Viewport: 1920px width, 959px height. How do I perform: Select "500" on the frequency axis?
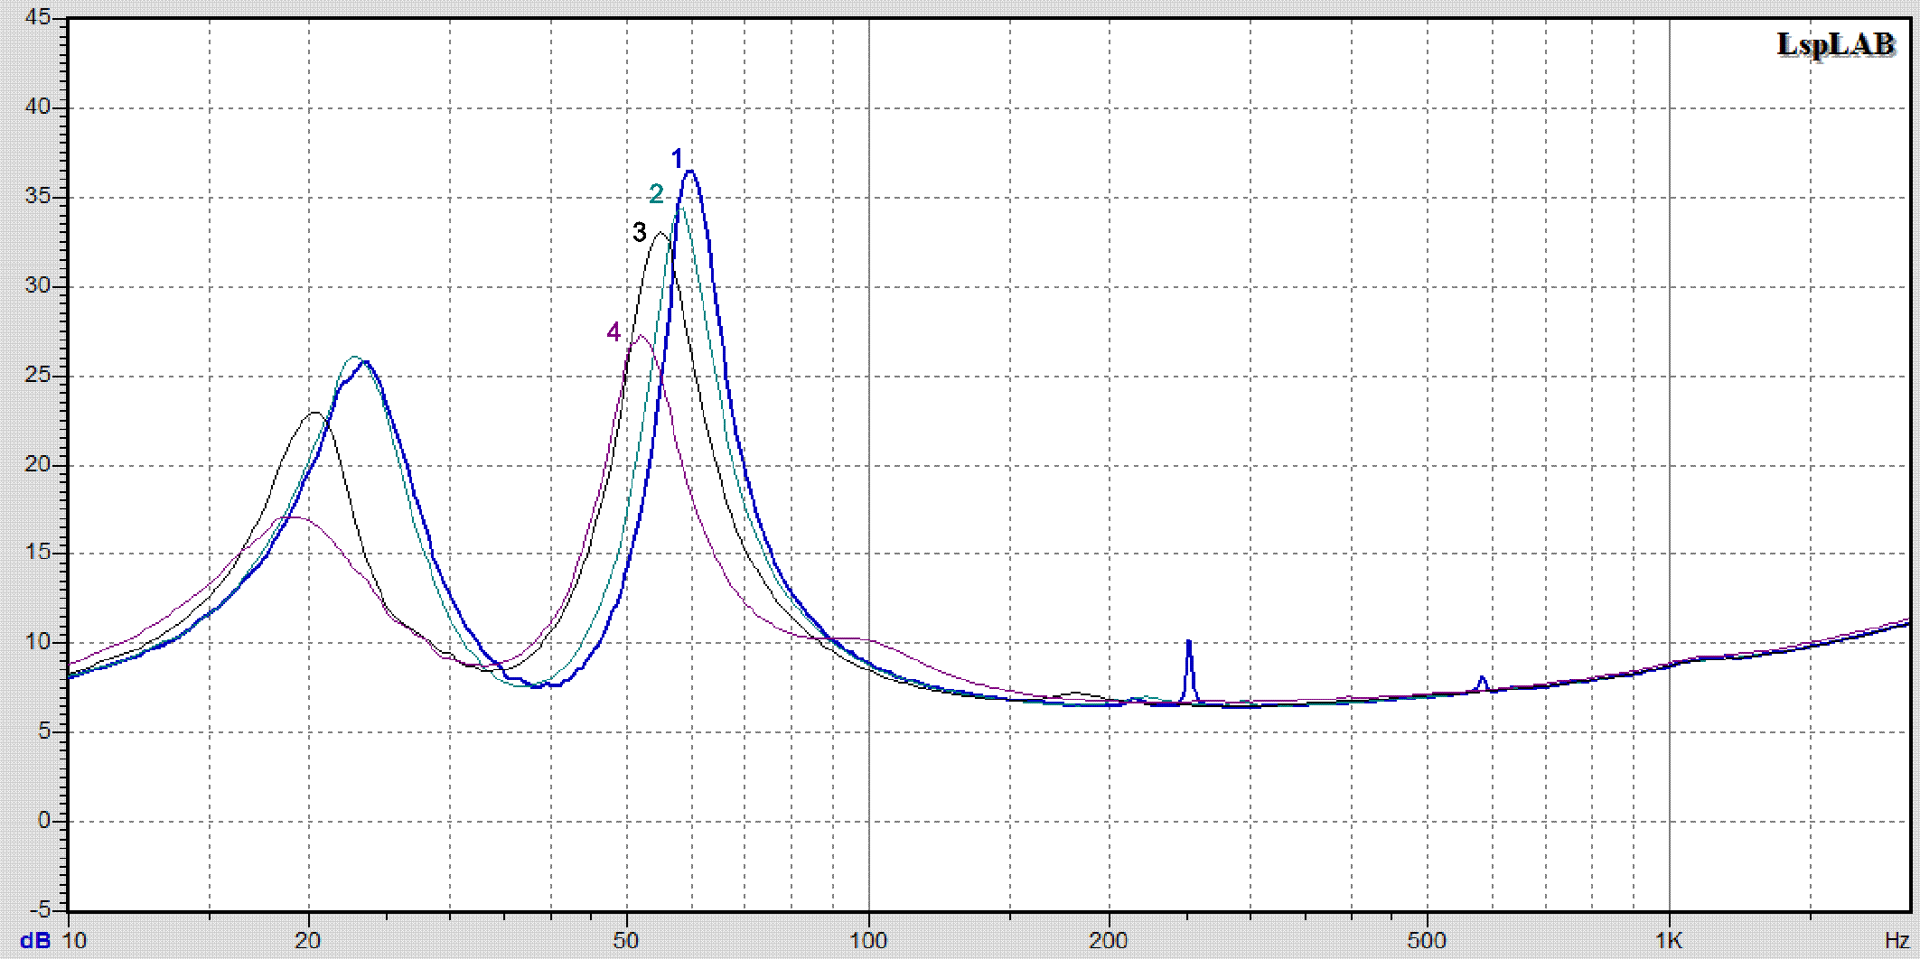pos(1427,941)
